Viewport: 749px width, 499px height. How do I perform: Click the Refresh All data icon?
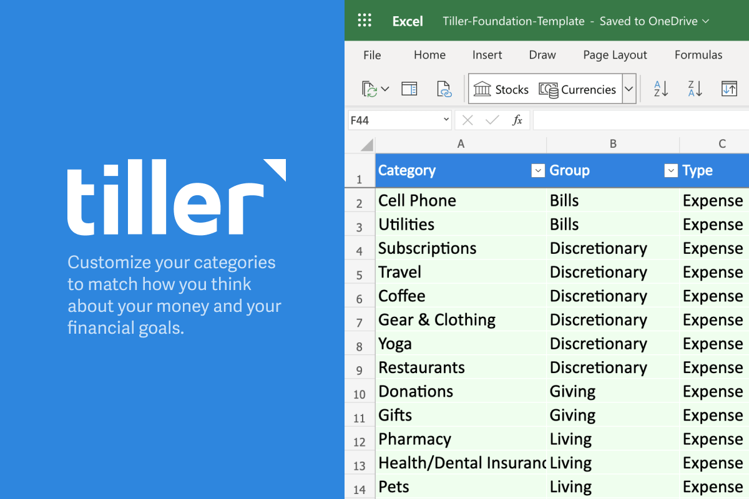pos(370,89)
